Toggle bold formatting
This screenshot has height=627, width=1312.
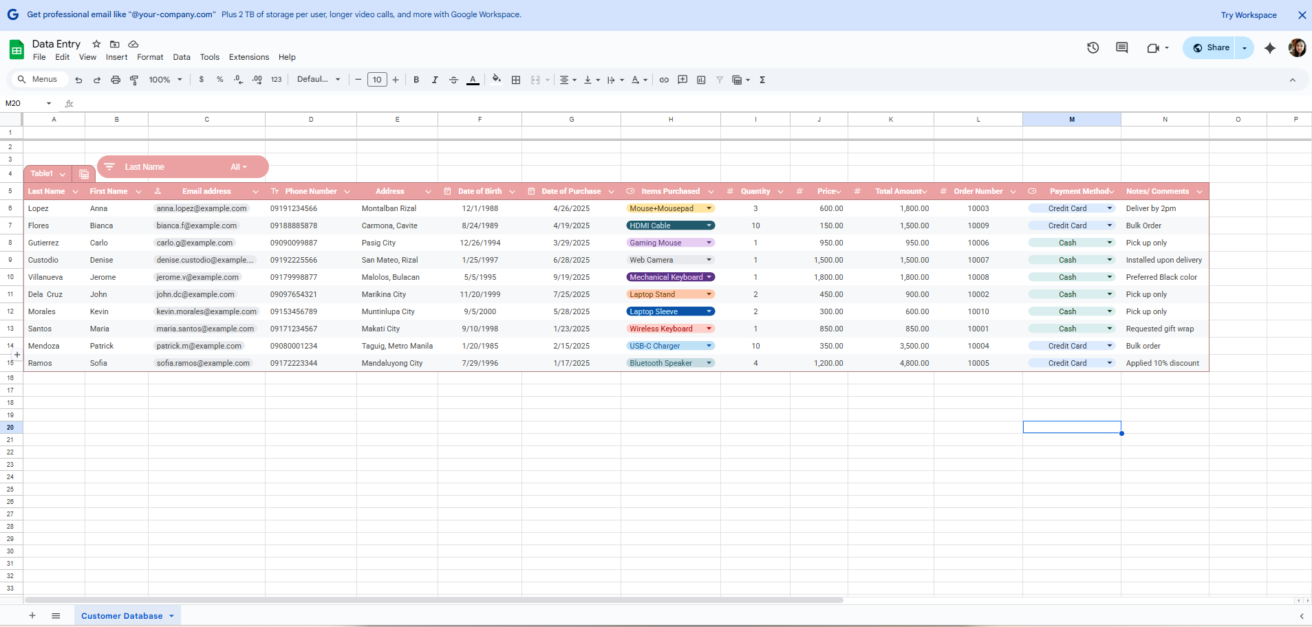click(416, 80)
